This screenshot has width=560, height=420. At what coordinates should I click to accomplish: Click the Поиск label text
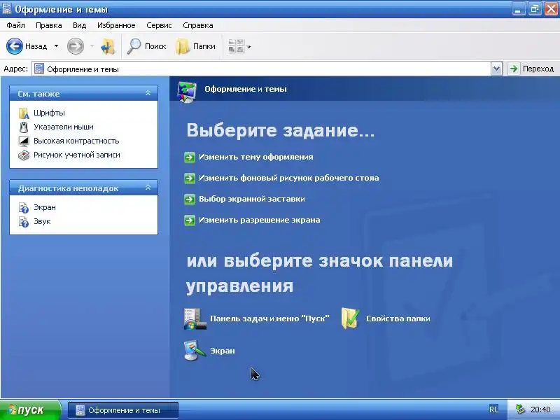click(155, 46)
